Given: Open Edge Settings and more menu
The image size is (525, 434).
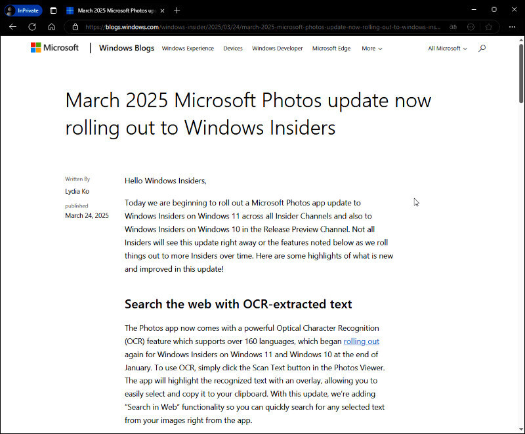Looking at the screenshot, I should [x=513, y=27].
